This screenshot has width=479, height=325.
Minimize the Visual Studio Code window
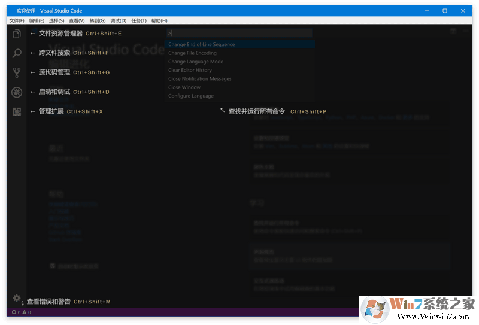click(427, 11)
